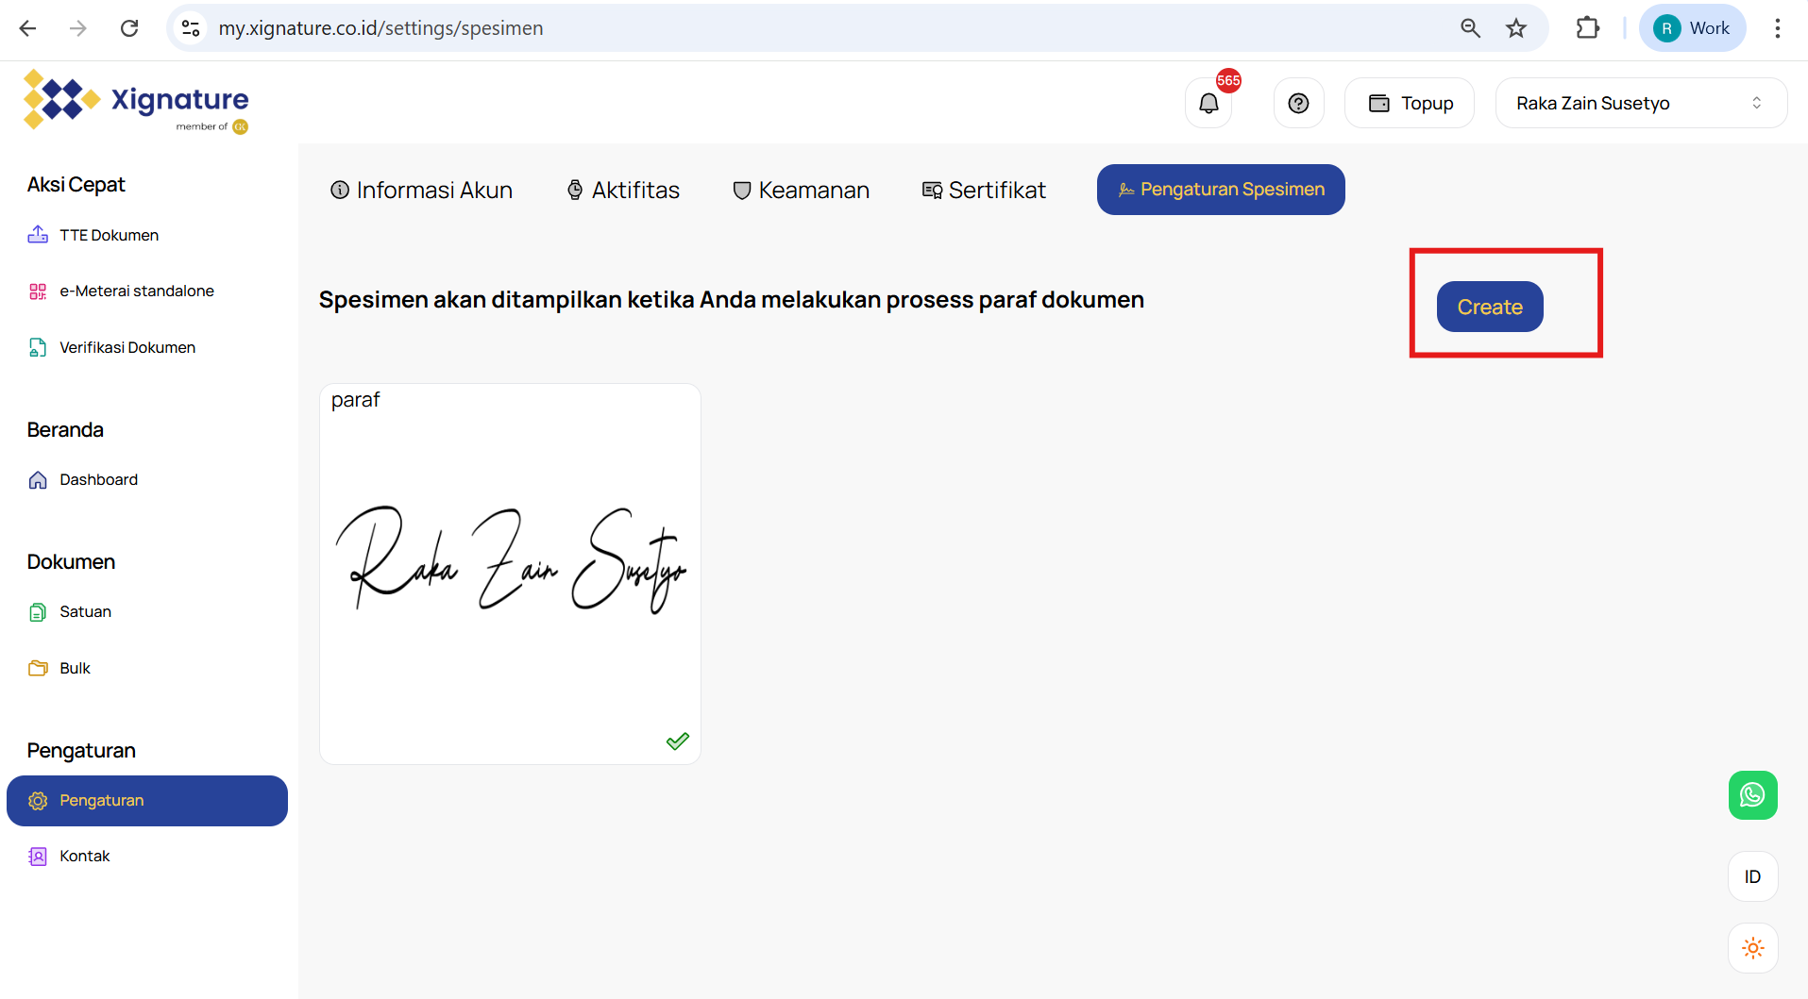Open the notifications bell icon

pyautogui.click(x=1208, y=104)
